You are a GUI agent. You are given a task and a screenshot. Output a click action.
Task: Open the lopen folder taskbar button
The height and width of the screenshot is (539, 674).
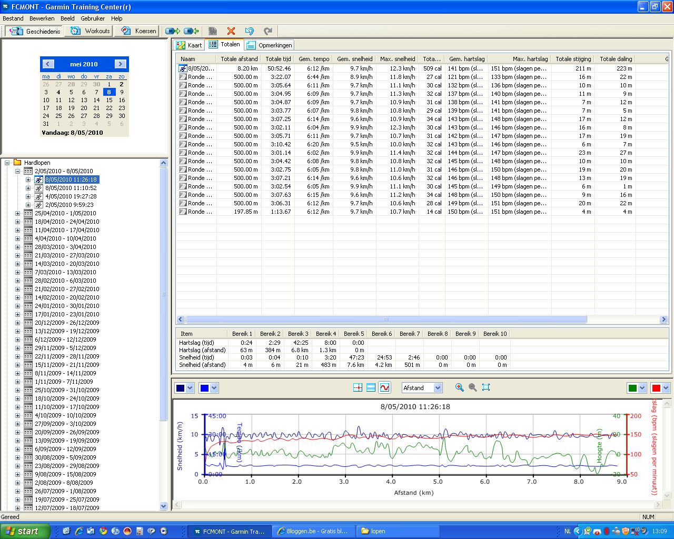(x=398, y=531)
